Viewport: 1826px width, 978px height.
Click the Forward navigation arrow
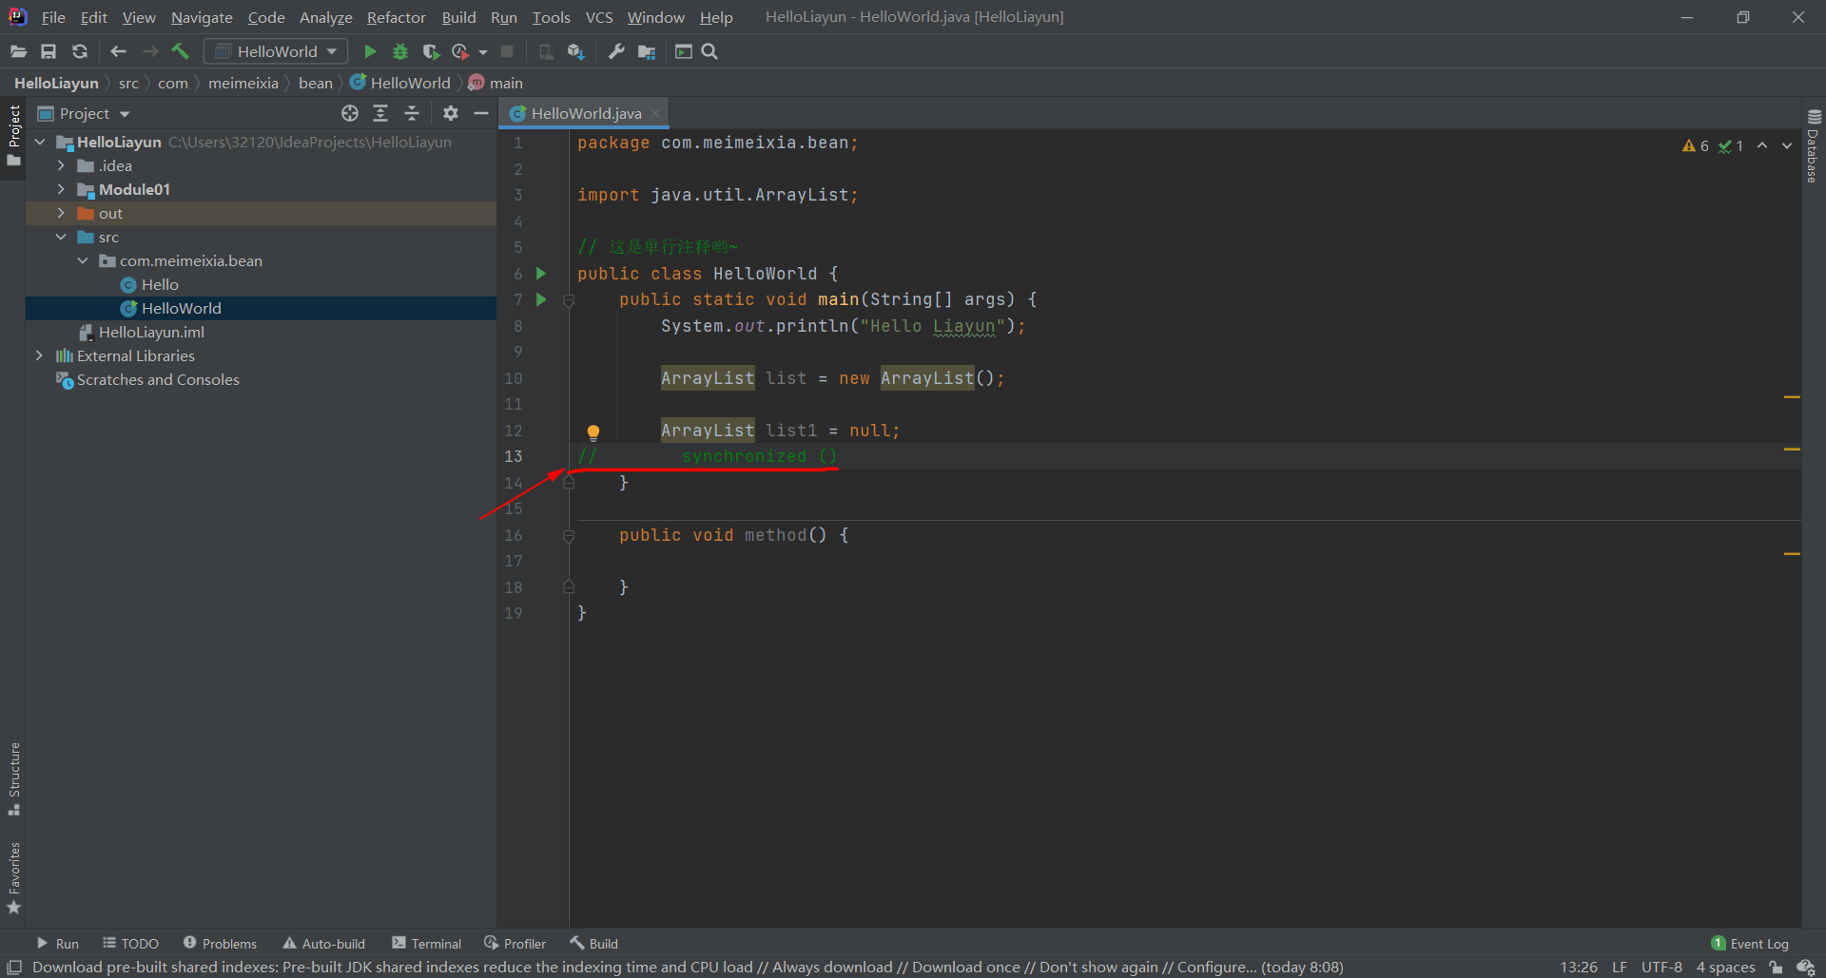coord(150,51)
